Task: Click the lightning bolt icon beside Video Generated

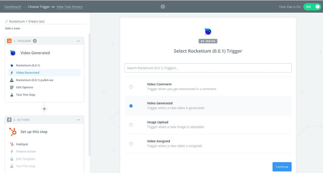Action: click(x=12, y=73)
